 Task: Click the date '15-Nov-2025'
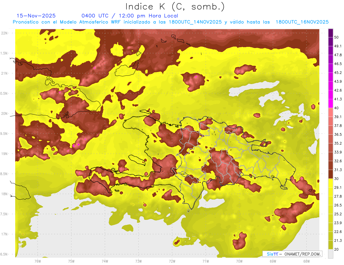(36, 16)
